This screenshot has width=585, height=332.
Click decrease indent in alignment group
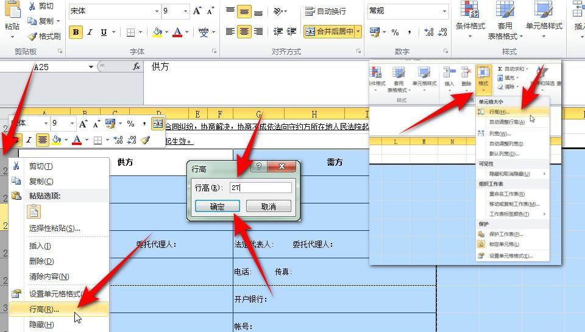coord(278,31)
